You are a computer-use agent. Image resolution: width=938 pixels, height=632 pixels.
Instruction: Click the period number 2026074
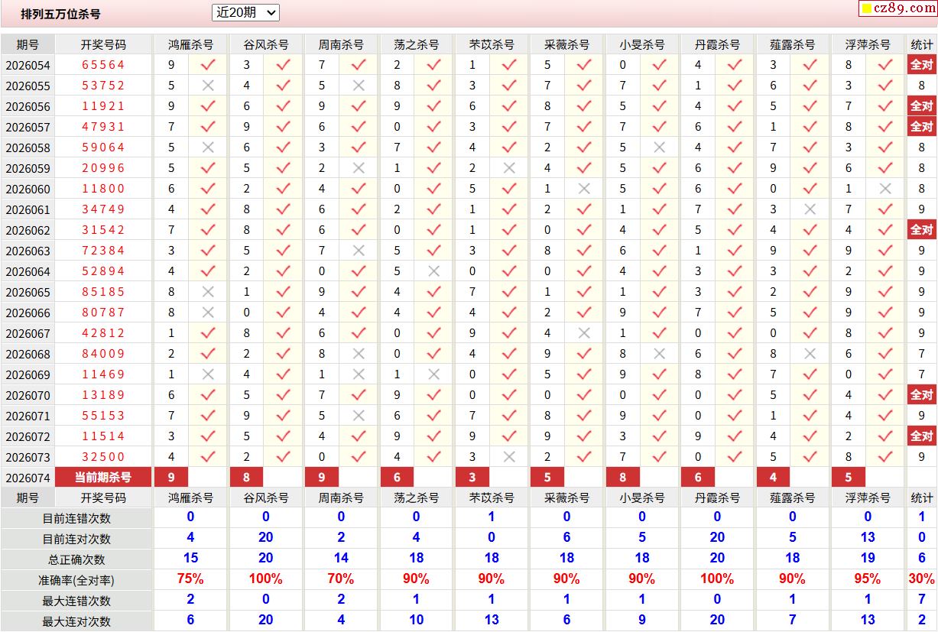click(28, 478)
